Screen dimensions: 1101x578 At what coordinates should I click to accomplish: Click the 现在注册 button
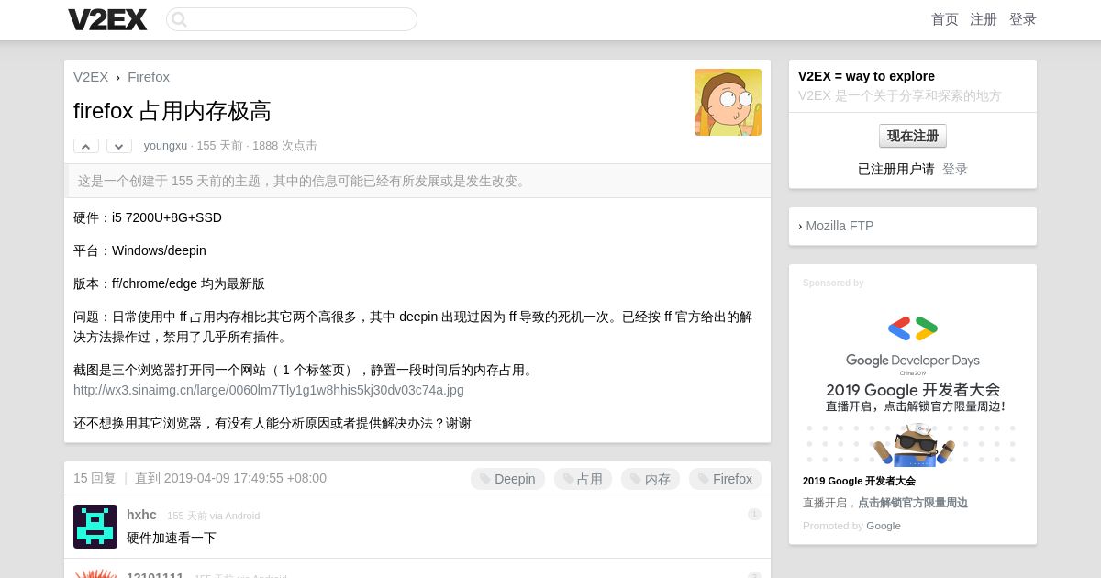913,136
